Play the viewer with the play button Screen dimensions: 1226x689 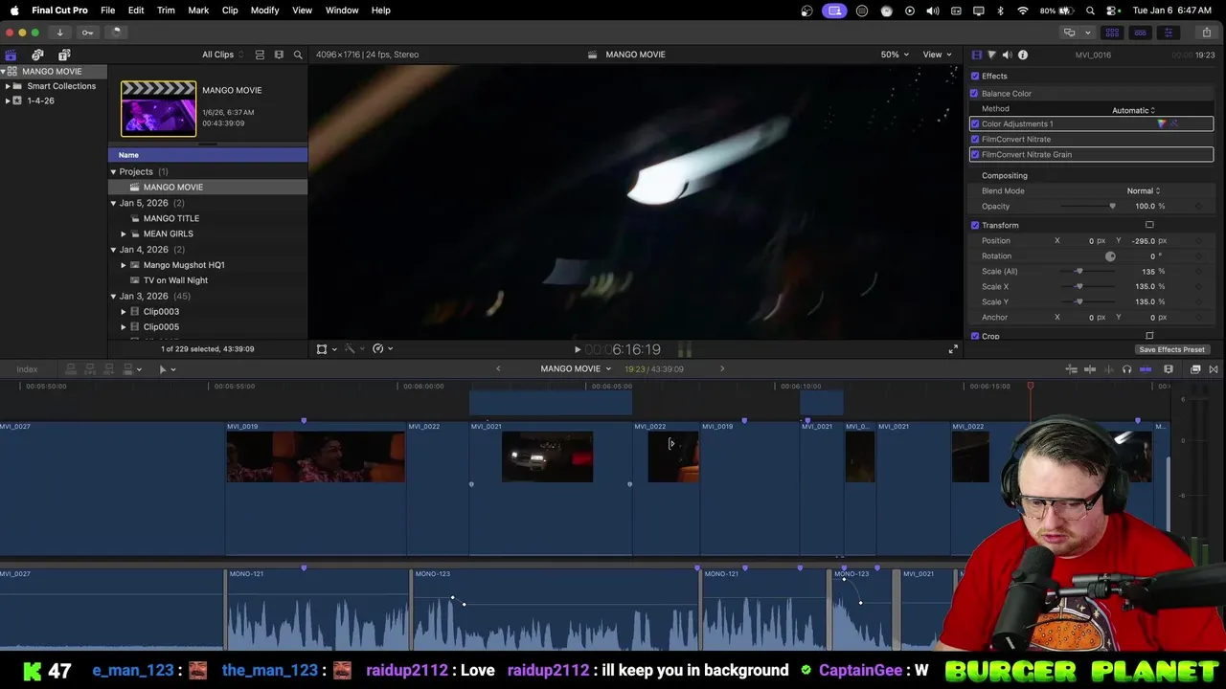[x=577, y=350]
